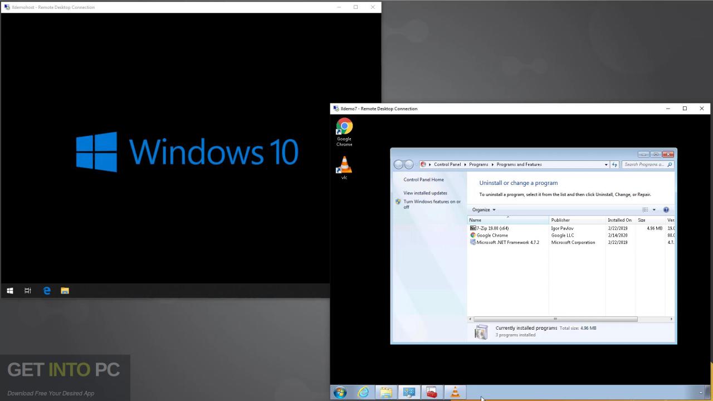Click Microsoft Corporation publisher cell
This screenshot has height=401, width=713.
[x=573, y=242]
